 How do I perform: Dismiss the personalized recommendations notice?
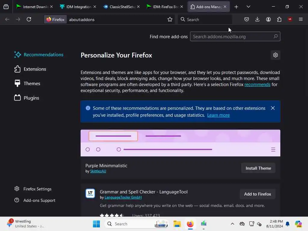(x=273, y=108)
